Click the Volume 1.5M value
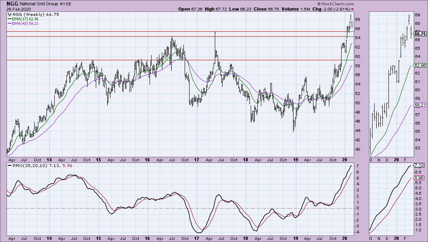The width and height of the screenshot is (428, 242). (296, 9)
